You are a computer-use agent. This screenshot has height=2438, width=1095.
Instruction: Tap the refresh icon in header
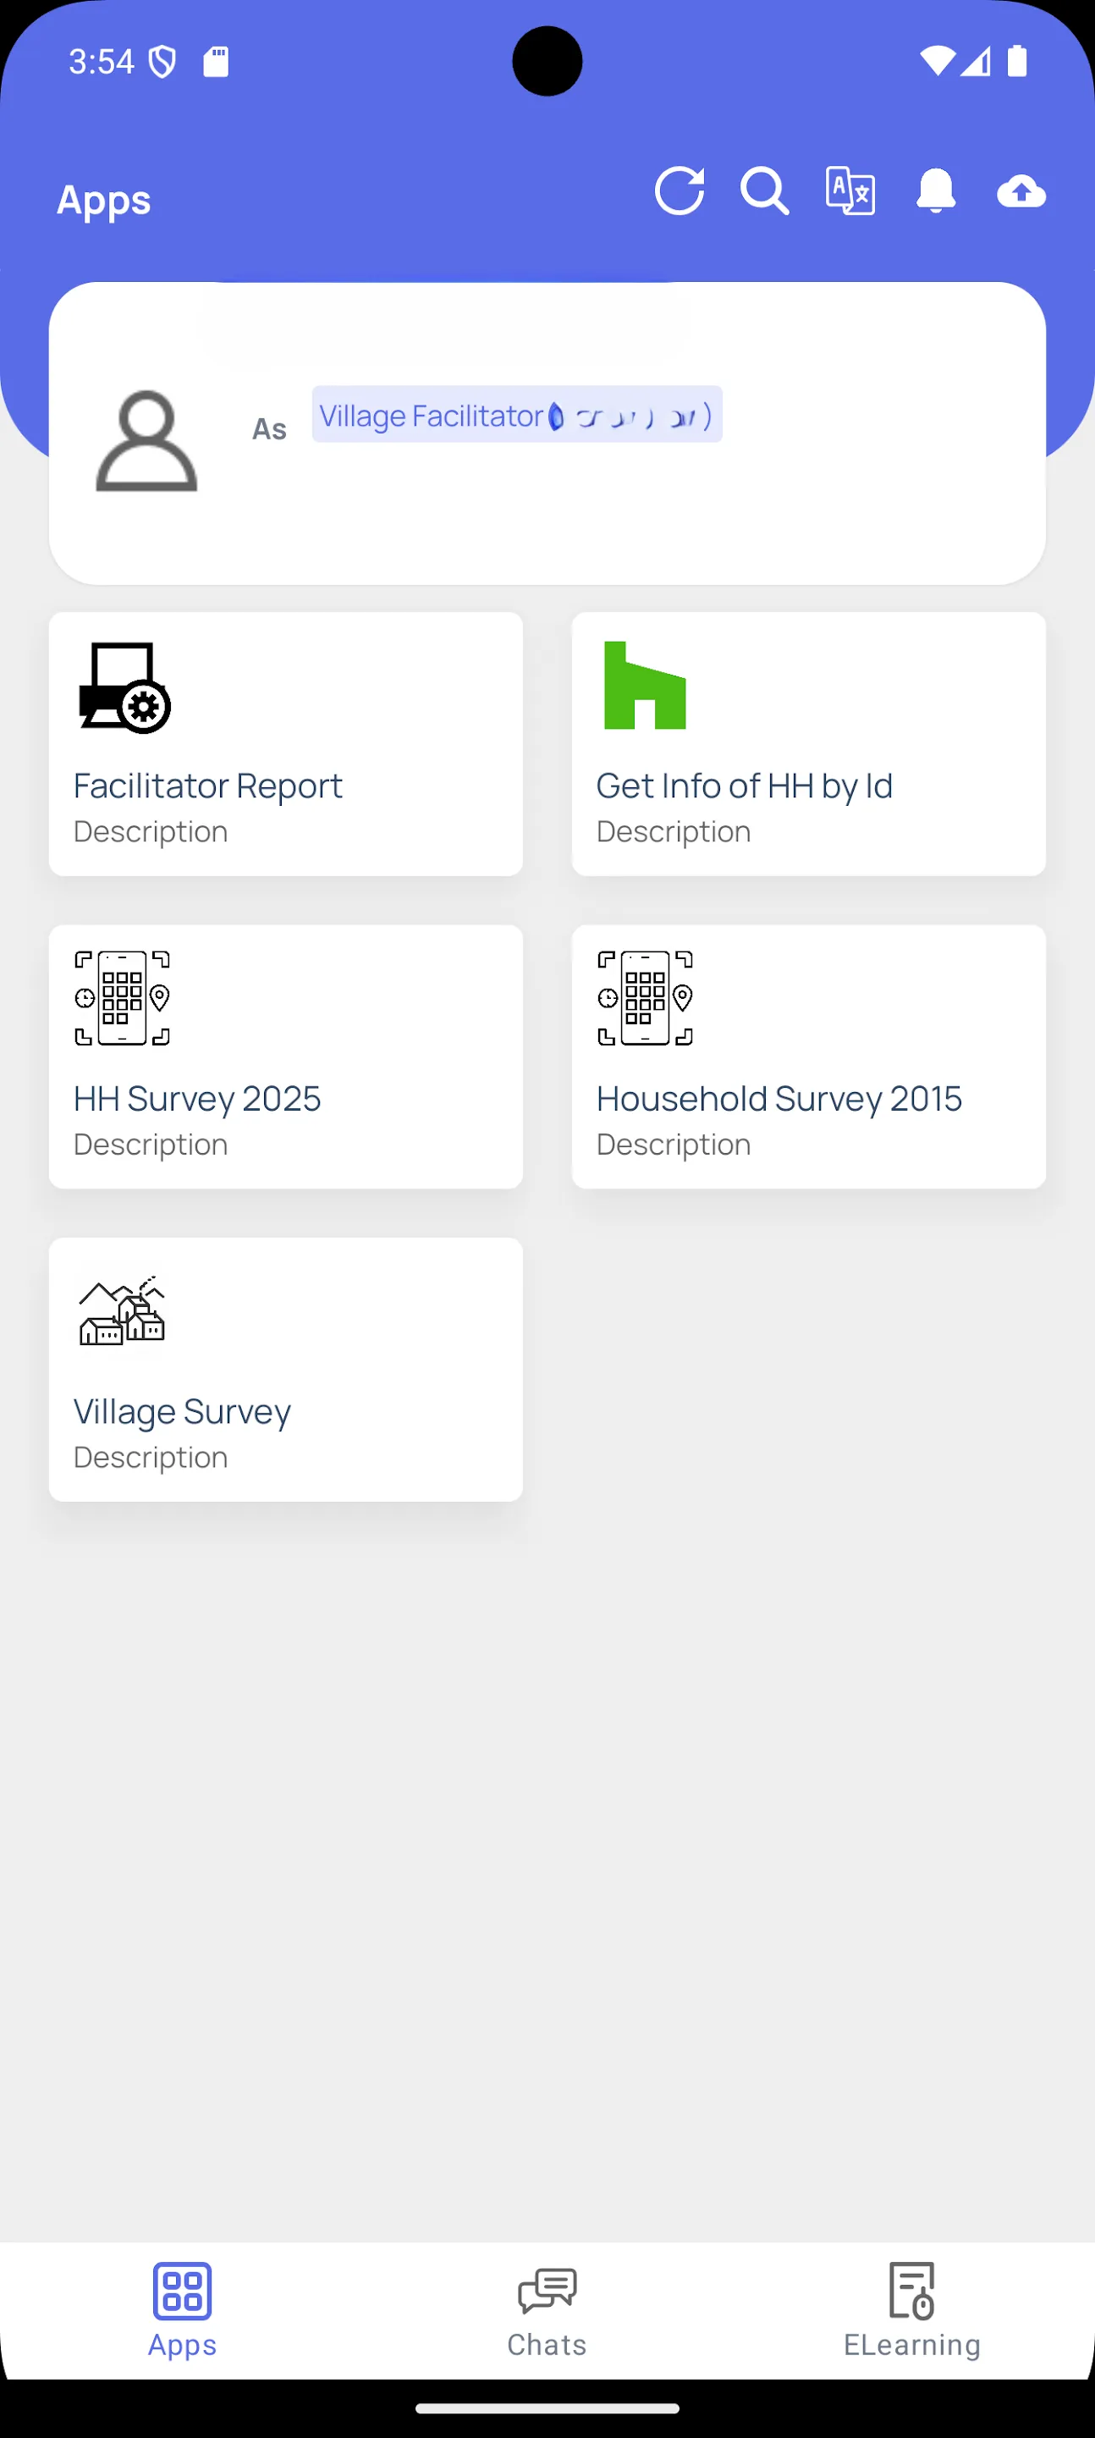(680, 191)
